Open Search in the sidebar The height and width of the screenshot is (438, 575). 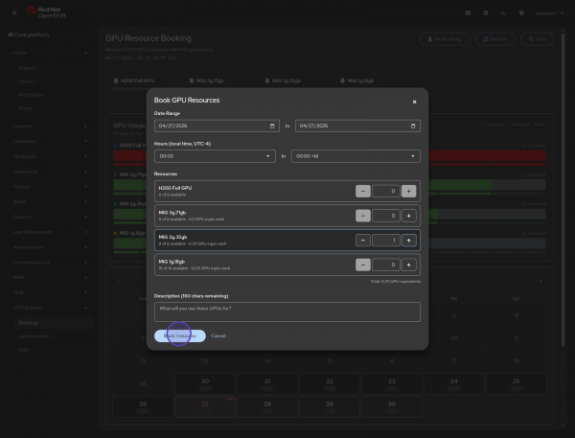(26, 81)
